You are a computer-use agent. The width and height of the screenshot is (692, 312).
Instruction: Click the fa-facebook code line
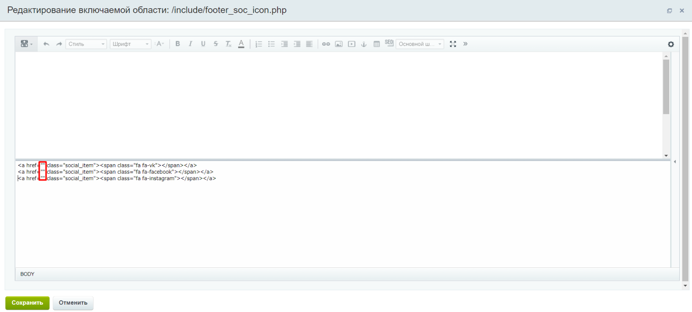coord(116,172)
